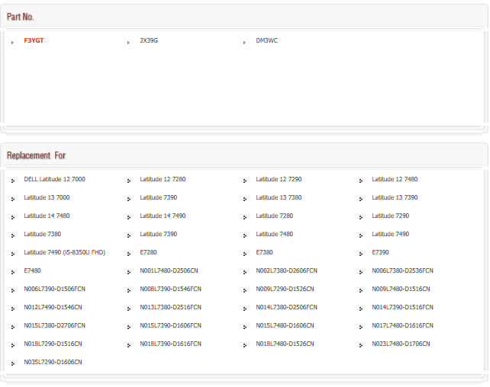Select DELL Latitude 12 7000 entry
The height and width of the screenshot is (387, 490).
(55, 179)
